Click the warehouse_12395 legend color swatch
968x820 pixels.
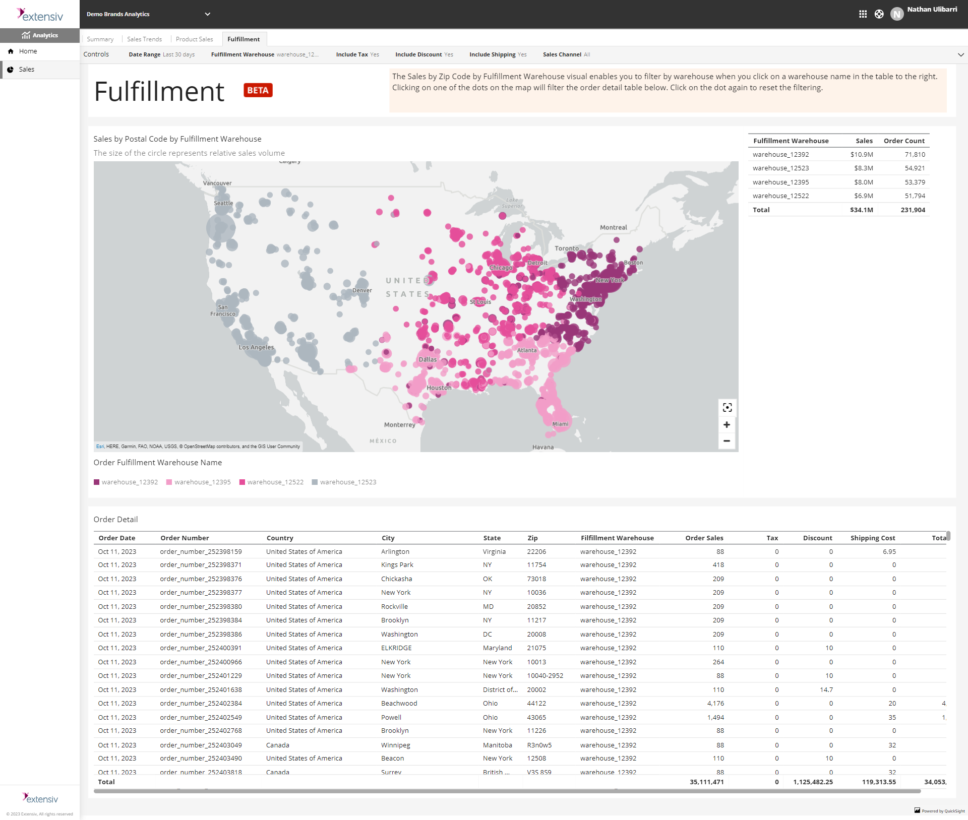168,482
